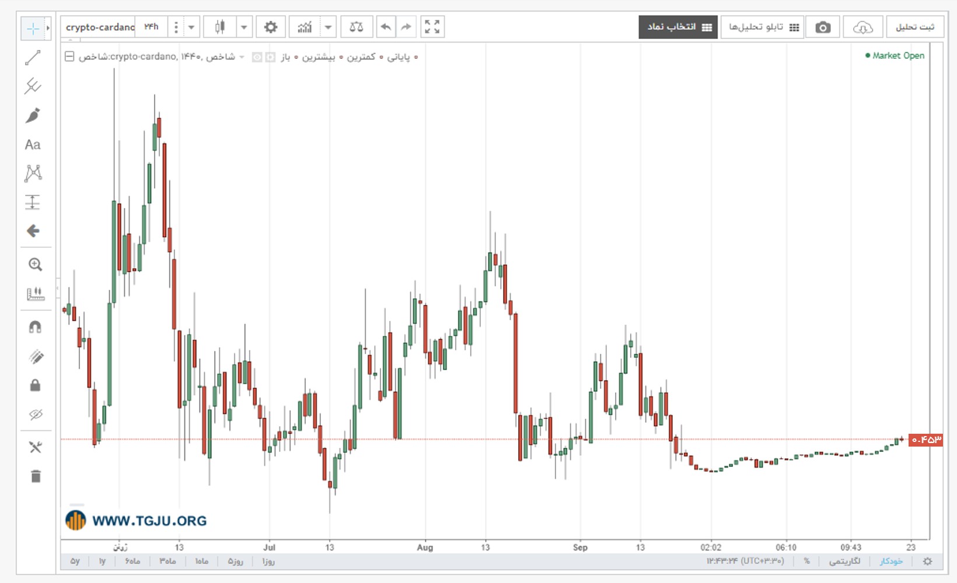This screenshot has width=957, height=583.
Task: Open the object tree tools icon
Action: click(x=36, y=447)
